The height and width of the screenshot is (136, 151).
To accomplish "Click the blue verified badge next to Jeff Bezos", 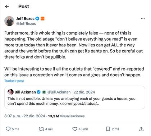I will click(x=37, y=19).
